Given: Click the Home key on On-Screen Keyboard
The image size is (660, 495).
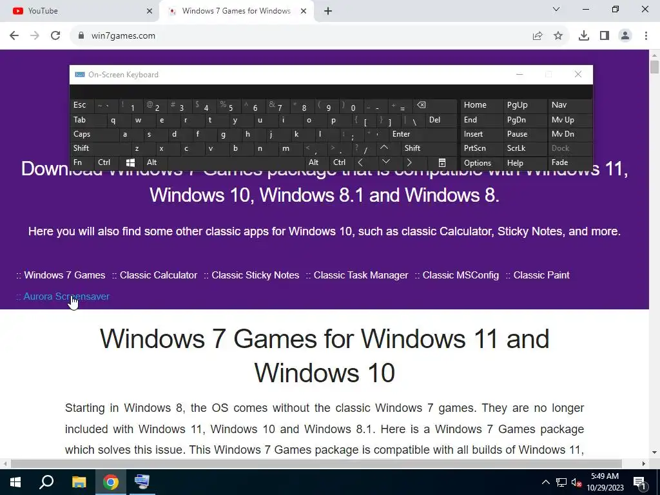Looking at the screenshot, I should tap(481, 105).
